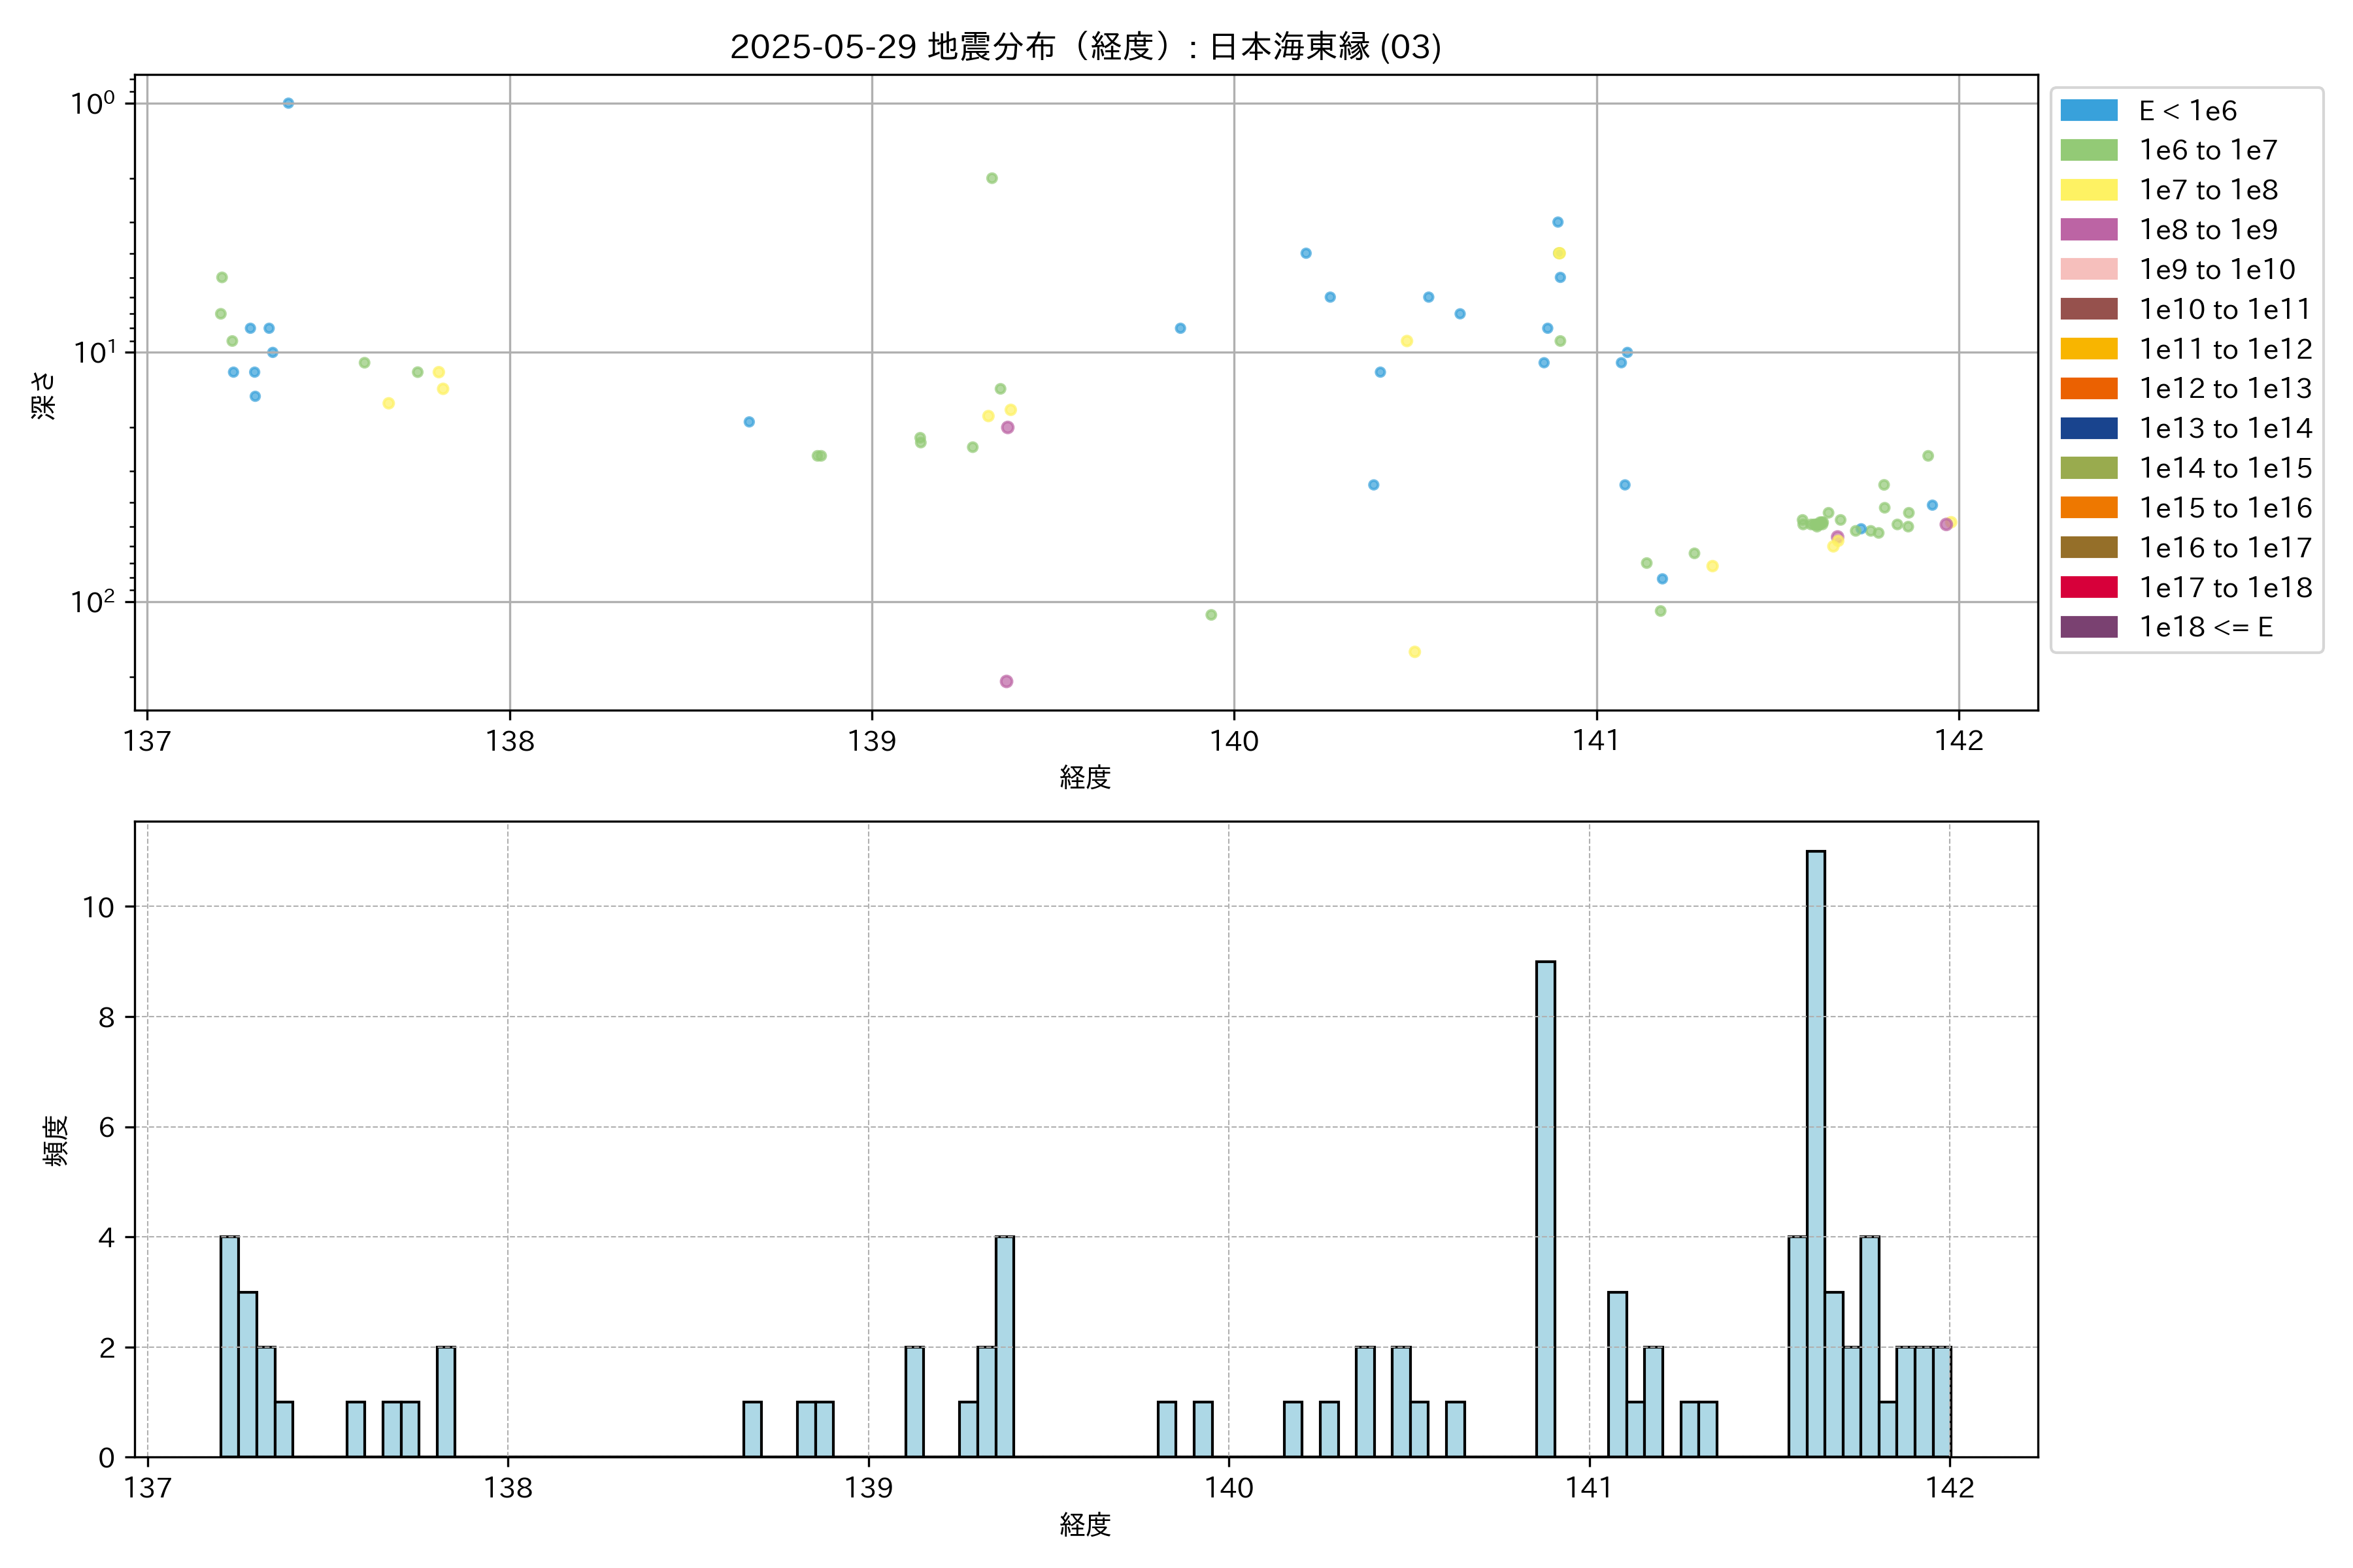Click the purple point at the scatter plot's bottom
Screen dimensions: 2353x1568
click(1007, 681)
